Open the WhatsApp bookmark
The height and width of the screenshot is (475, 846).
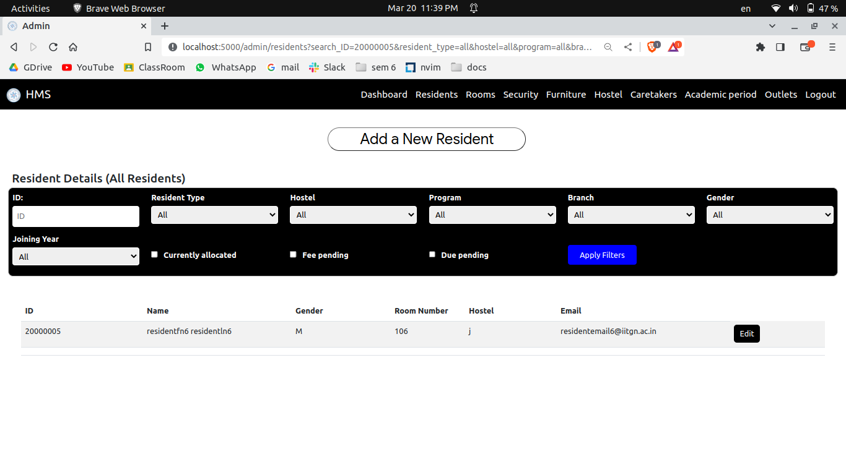tap(225, 67)
